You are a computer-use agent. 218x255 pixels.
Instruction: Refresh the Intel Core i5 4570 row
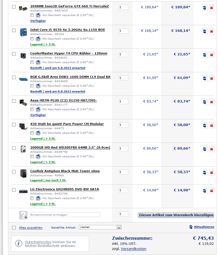pos(205,31)
